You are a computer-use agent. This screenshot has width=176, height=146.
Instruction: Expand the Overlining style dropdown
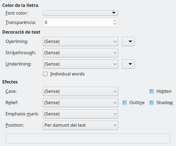click(80, 41)
